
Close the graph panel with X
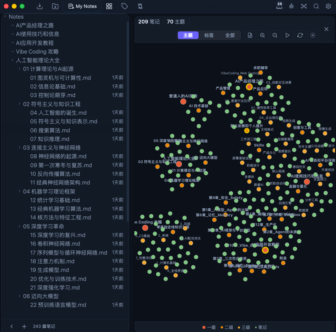click(x=326, y=29)
